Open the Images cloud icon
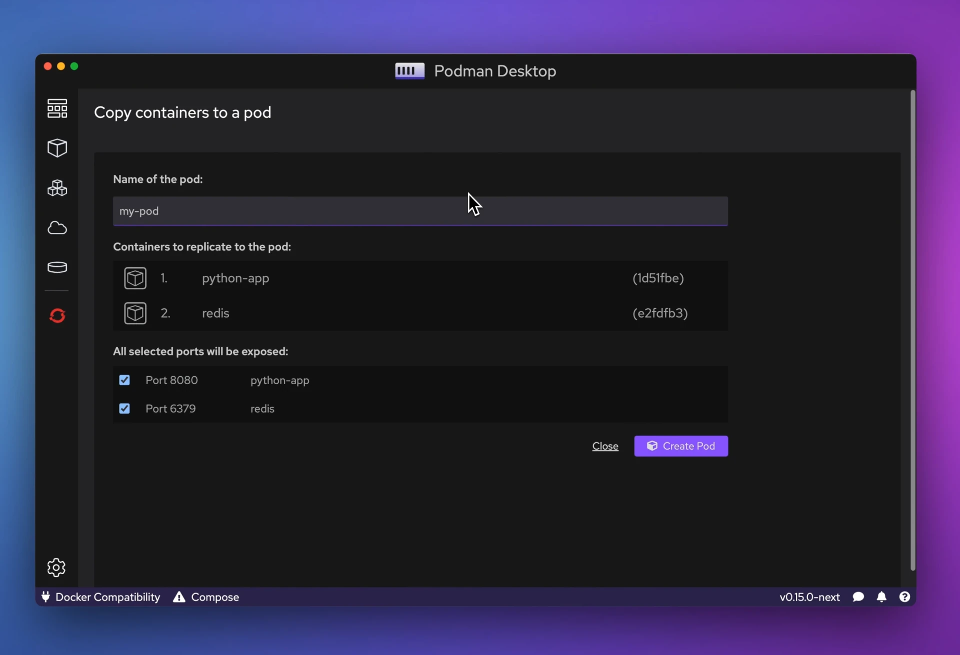This screenshot has height=655, width=960. pyautogui.click(x=57, y=228)
